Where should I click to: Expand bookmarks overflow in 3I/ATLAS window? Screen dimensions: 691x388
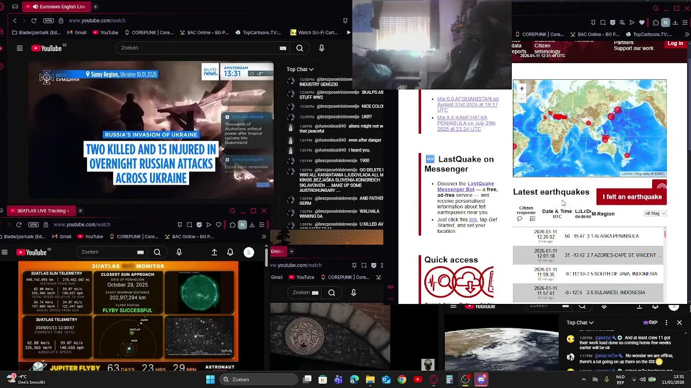263,237
